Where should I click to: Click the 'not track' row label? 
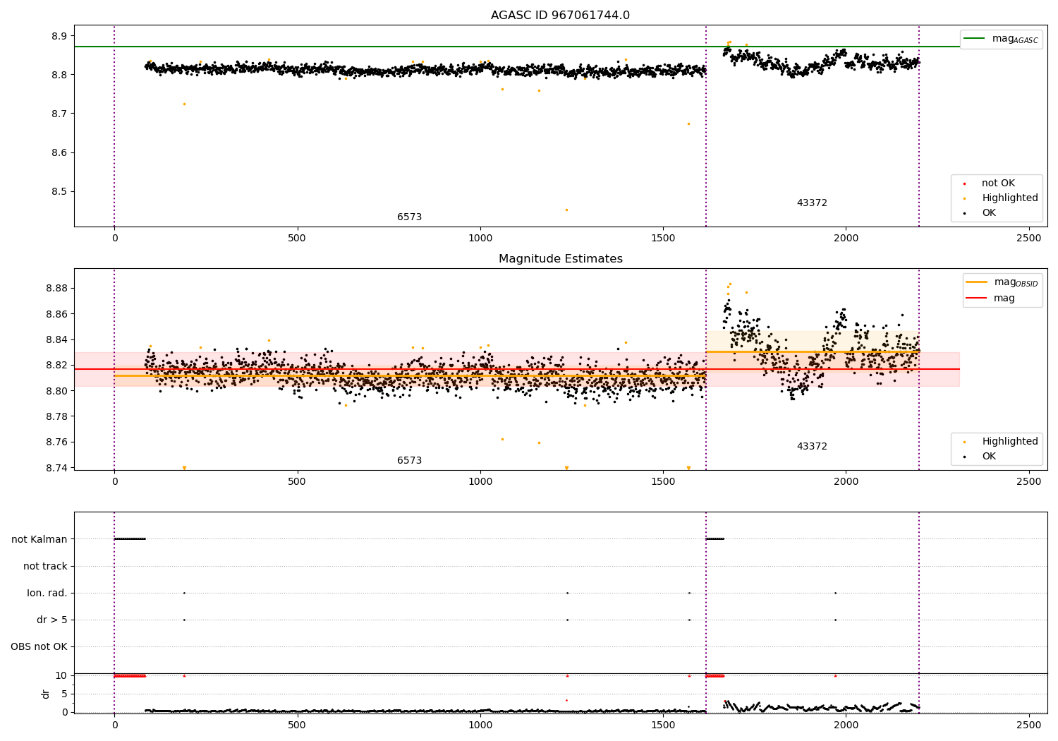(x=45, y=567)
